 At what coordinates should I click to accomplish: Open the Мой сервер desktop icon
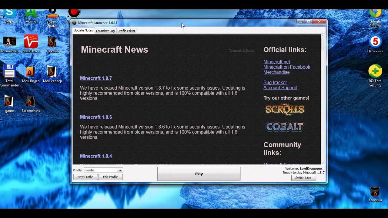(x=52, y=74)
